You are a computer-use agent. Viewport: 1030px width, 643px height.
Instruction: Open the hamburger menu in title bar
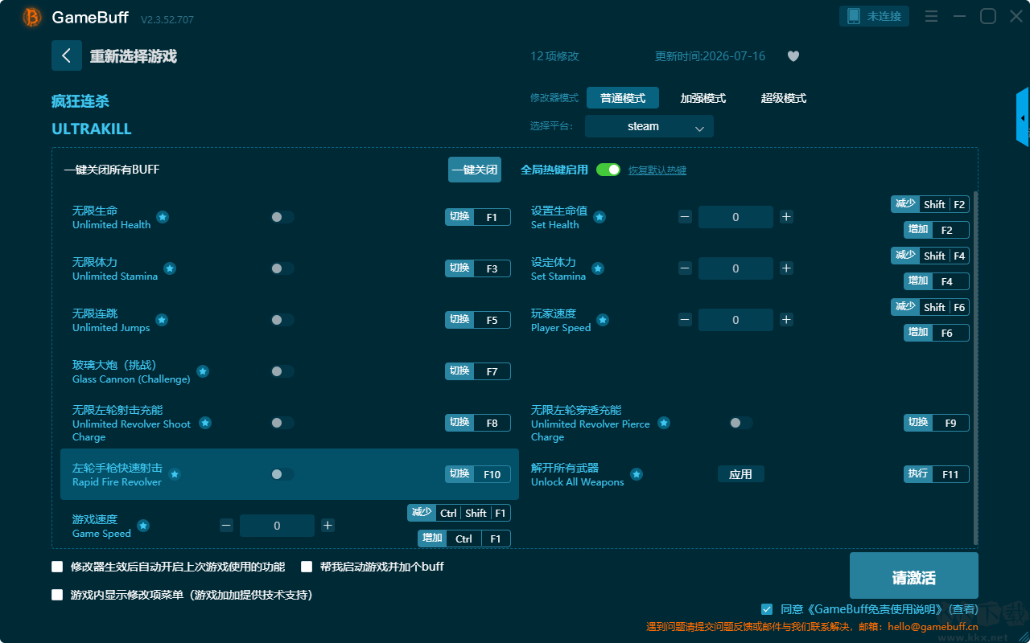tap(931, 16)
